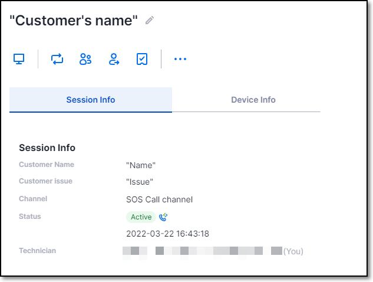Image resolution: width=373 pixels, height=282 pixels.
Task: Click the person with arrow reassign icon
Action: click(x=114, y=59)
